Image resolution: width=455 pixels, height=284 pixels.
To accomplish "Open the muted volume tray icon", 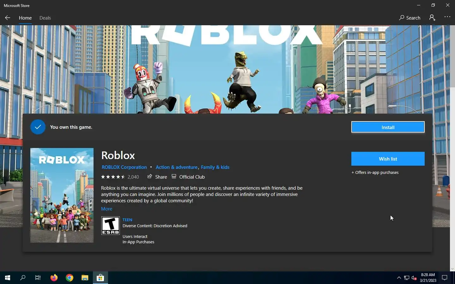I will [x=414, y=278].
